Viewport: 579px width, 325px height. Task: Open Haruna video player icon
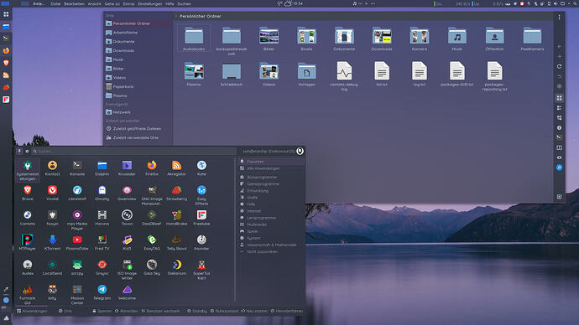coord(102,218)
